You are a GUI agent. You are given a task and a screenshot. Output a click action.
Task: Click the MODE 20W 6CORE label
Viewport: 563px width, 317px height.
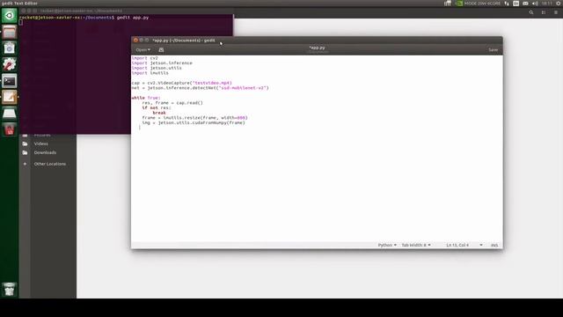482,4
